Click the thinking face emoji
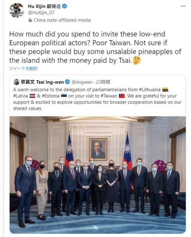The height and width of the screenshot is (237, 191). tap(137, 60)
